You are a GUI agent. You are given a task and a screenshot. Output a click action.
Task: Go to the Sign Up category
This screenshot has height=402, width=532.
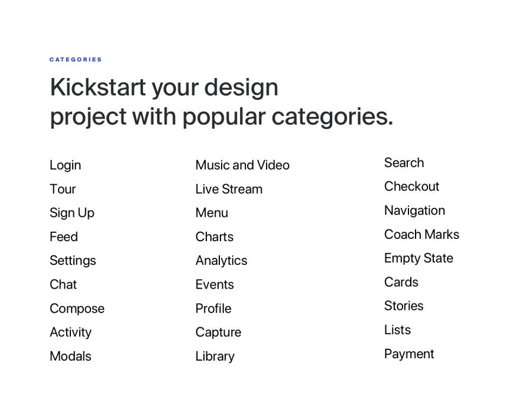point(72,213)
